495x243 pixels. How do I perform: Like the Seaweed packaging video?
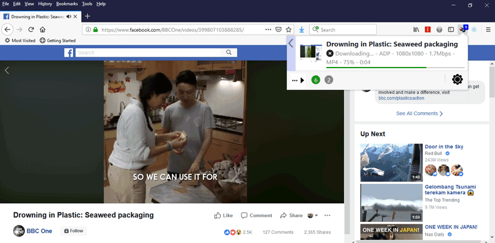223,216
